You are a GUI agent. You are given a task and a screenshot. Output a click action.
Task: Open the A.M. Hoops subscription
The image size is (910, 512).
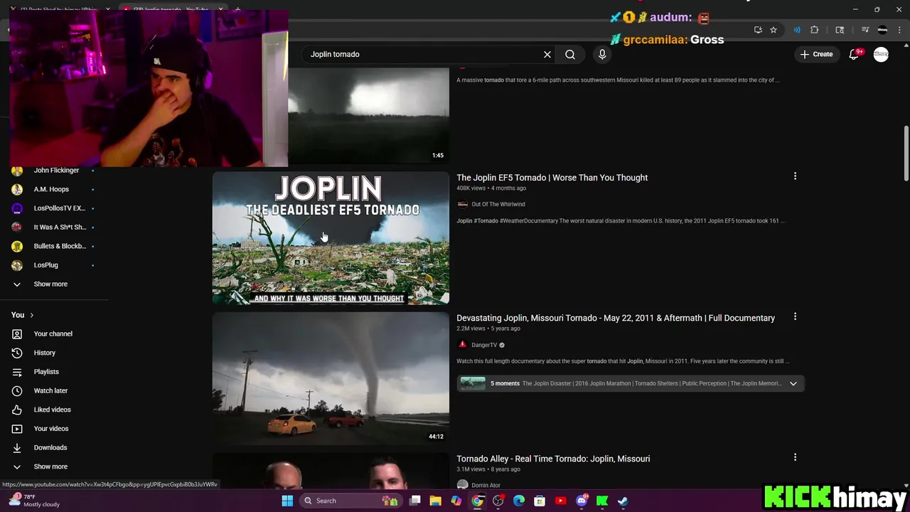pos(51,189)
